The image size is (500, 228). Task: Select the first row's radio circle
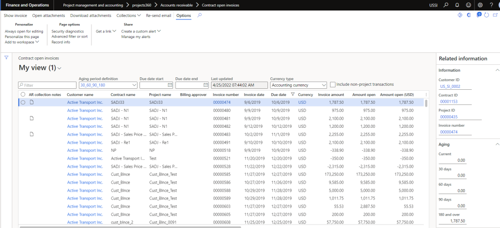click(23, 102)
